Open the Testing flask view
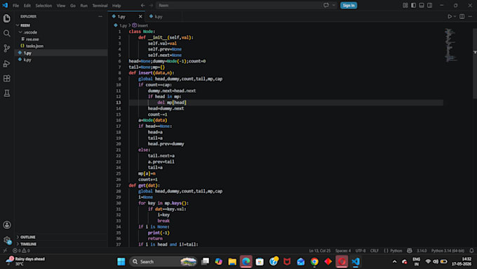 pos(7,93)
